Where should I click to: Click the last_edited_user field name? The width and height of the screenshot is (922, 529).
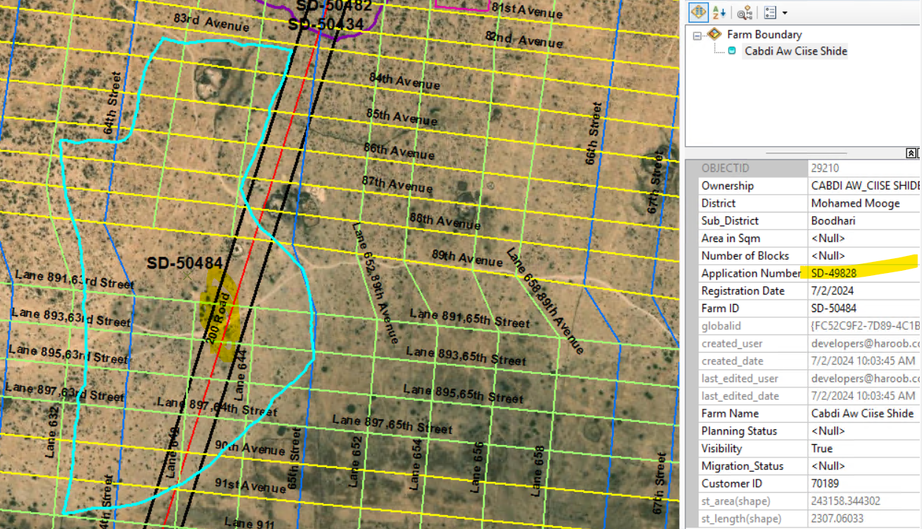(740, 378)
